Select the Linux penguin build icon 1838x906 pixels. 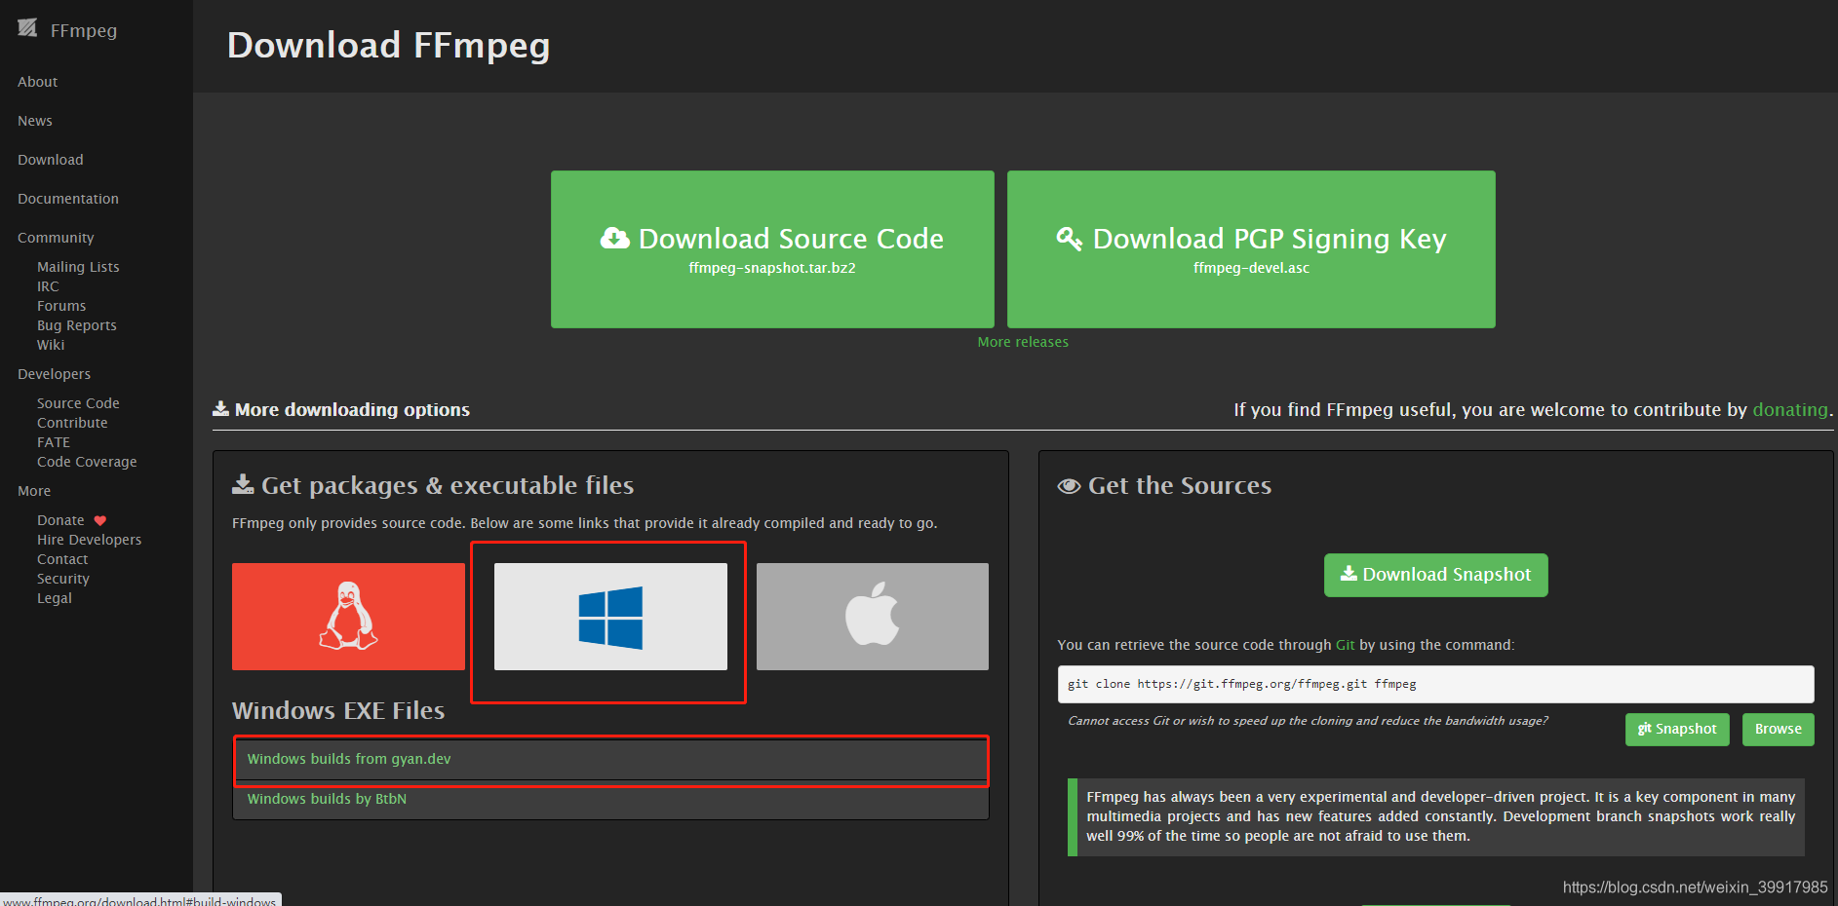coord(348,616)
